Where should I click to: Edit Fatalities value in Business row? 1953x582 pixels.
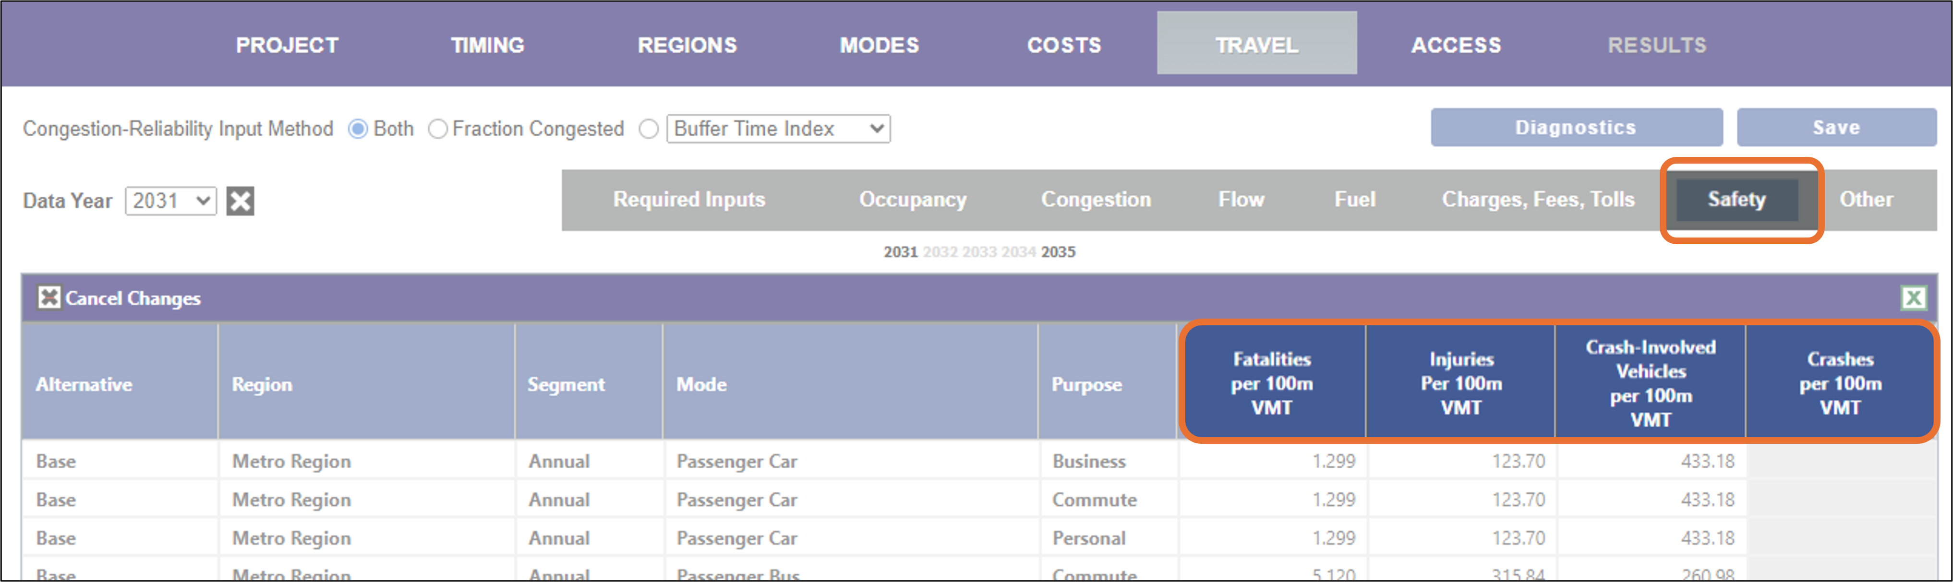(1272, 461)
